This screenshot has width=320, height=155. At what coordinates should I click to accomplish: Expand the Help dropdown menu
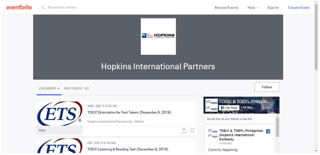(x=253, y=7)
